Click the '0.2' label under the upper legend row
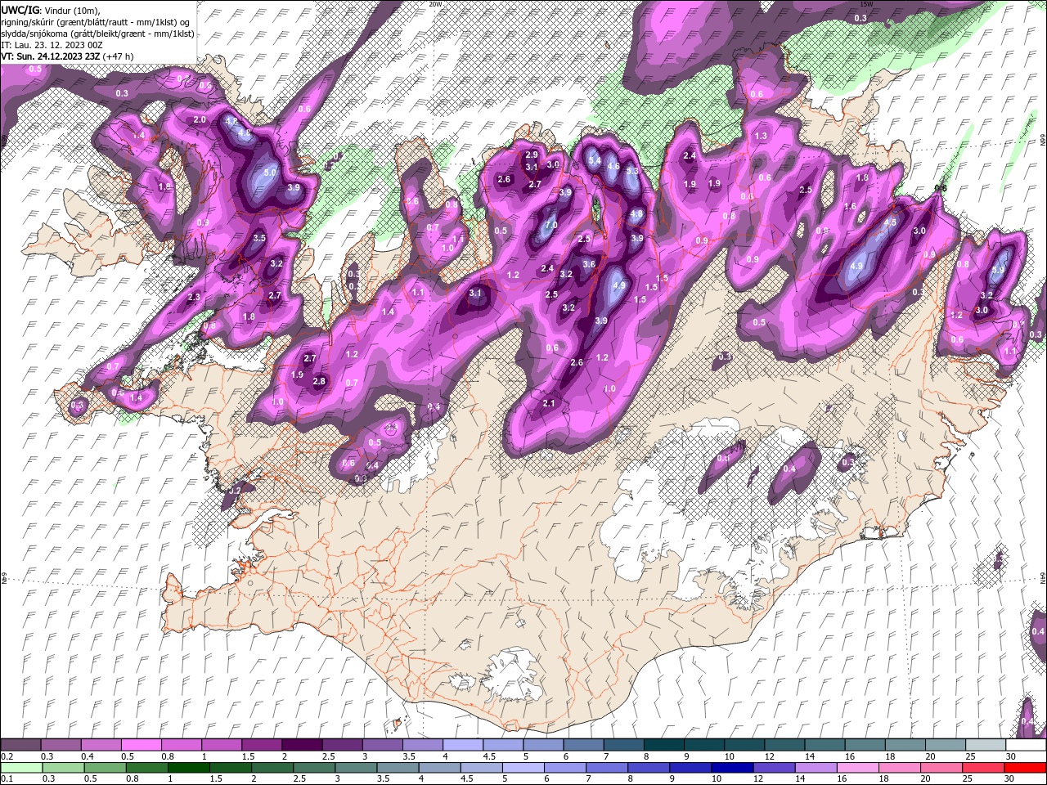 [7, 757]
